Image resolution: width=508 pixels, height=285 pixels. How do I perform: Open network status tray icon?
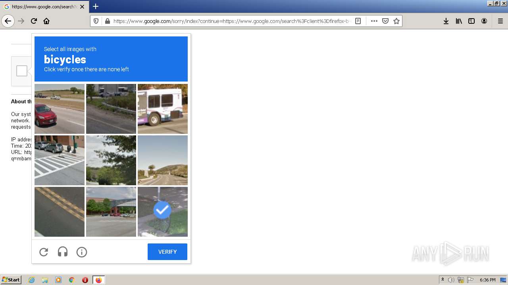pyautogui.click(x=461, y=280)
